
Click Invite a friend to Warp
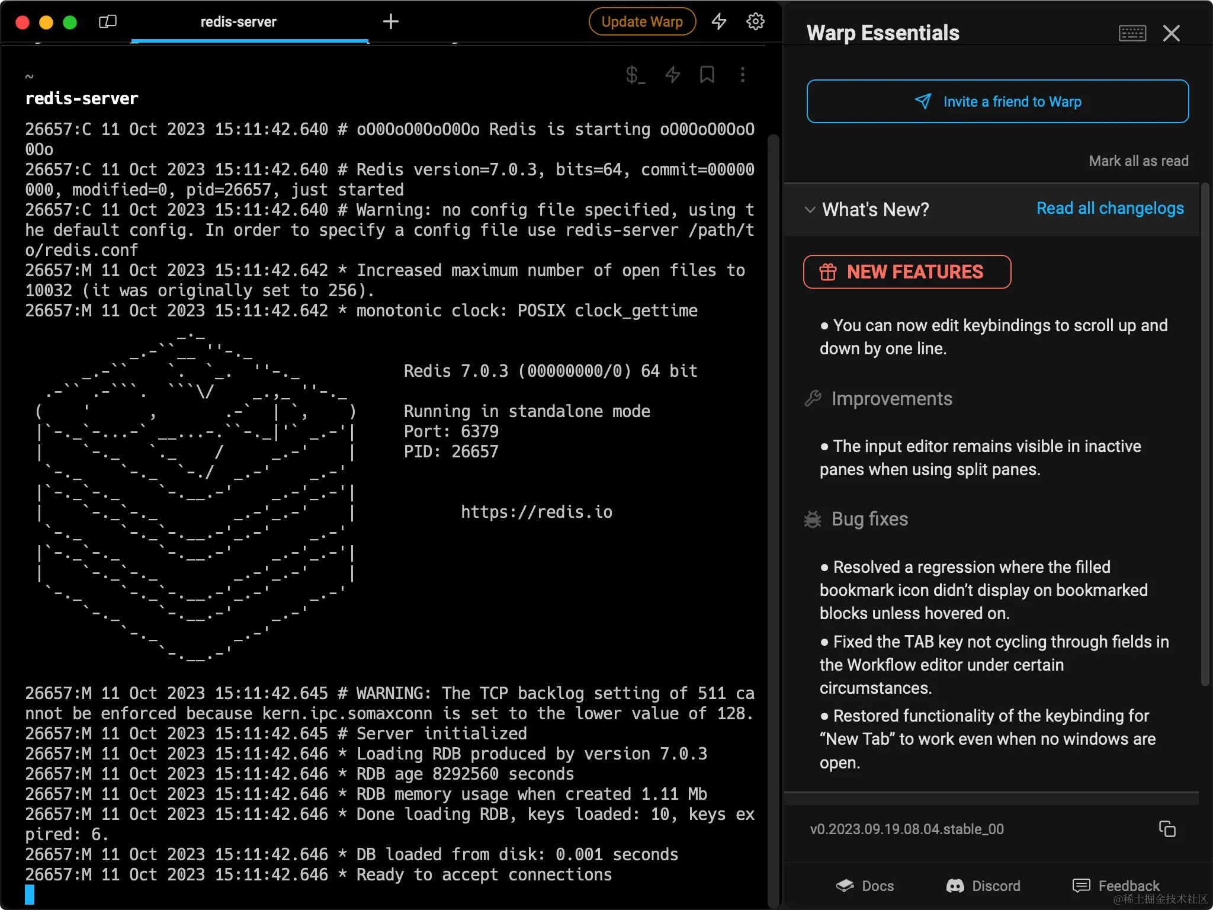997,101
